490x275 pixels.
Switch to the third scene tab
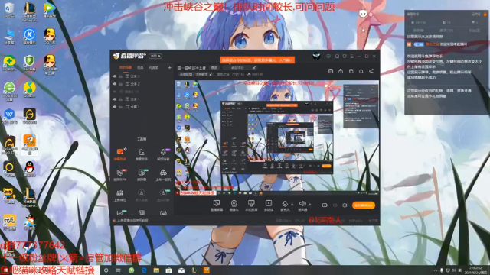(153, 68)
